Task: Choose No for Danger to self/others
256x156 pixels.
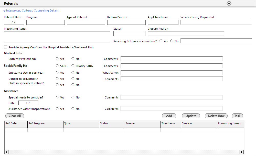Action: (73, 79)
